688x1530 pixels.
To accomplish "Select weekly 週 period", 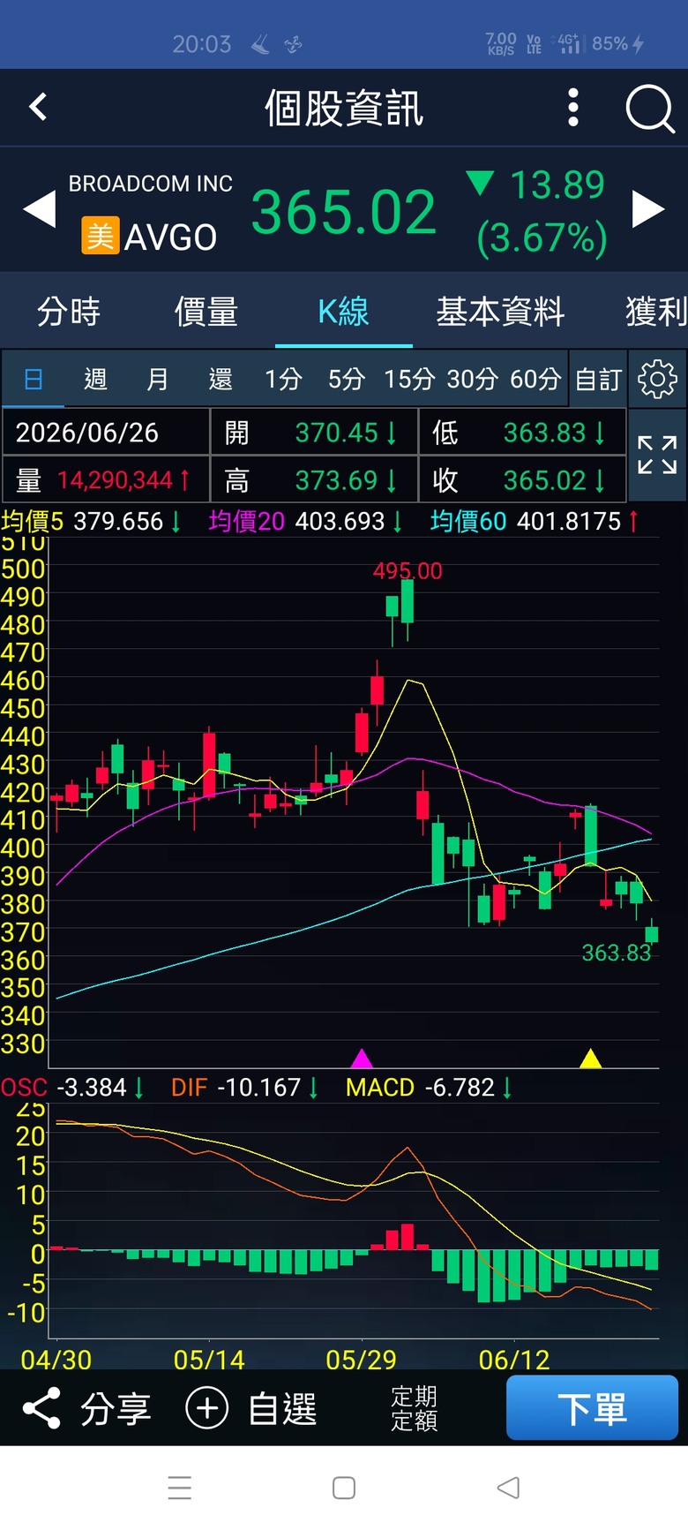I will point(95,380).
